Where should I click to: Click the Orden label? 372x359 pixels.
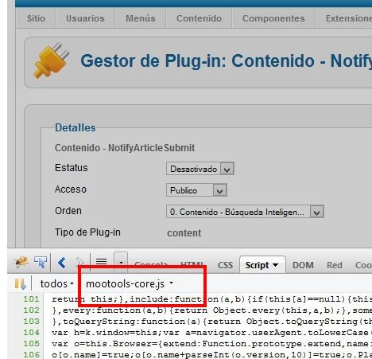(68, 211)
